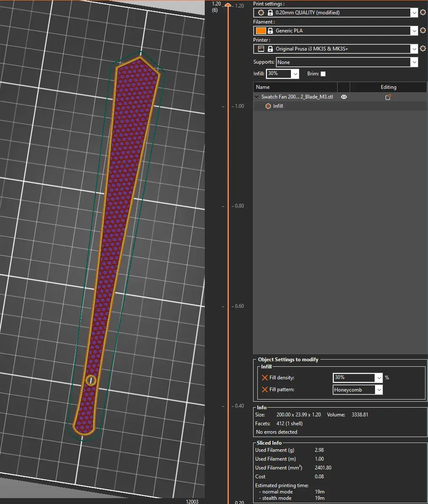The width and height of the screenshot is (428, 504).
Task: Click the lock icon beside Generic PLA
Action: [x=270, y=31]
